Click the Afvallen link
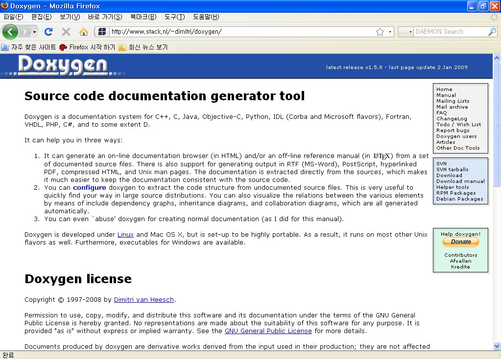This screenshot has height=359, width=501. click(460, 261)
